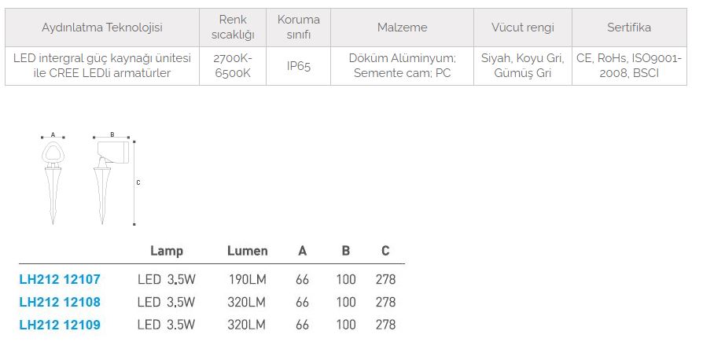Select the Aydınlatma Teknolojisi column header

tap(102, 28)
